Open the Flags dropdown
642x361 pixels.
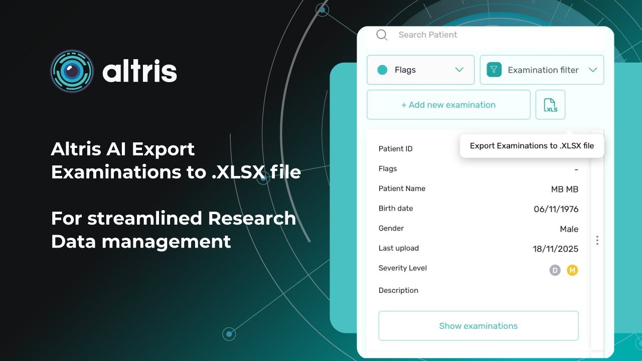pos(420,70)
